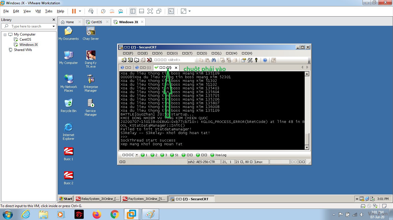Click SecureCRT host entry field Alt+R
The height and width of the screenshot is (220, 393).
pyautogui.click(x=174, y=60)
